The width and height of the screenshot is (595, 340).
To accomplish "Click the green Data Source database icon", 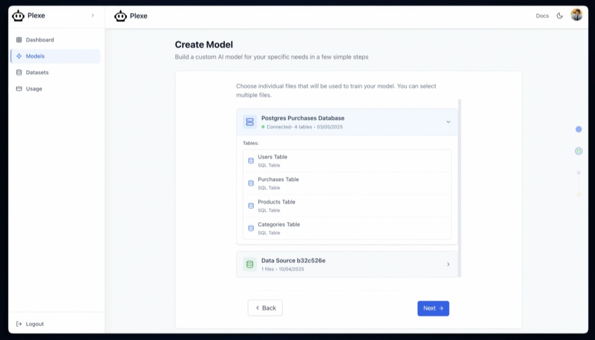I will tap(250, 264).
